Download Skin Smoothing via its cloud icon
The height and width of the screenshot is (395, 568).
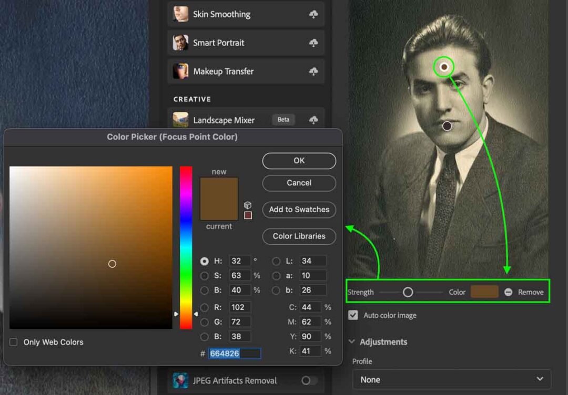tap(313, 14)
